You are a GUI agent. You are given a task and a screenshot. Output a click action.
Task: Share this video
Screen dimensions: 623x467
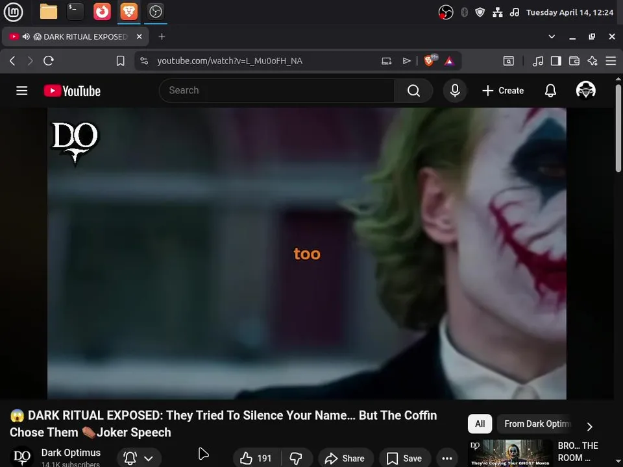click(345, 459)
